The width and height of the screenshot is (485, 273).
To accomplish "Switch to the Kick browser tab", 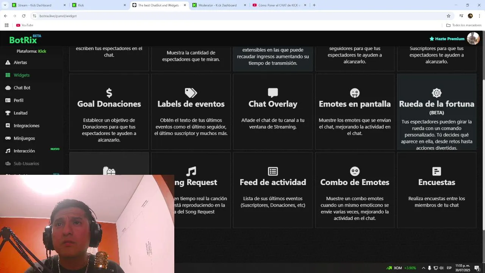I will click(99, 5).
